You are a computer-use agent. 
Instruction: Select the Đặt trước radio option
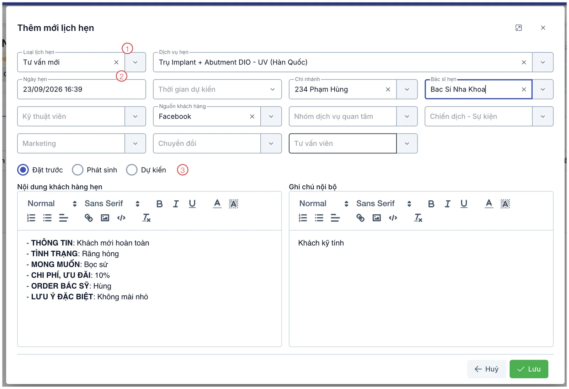(x=23, y=170)
